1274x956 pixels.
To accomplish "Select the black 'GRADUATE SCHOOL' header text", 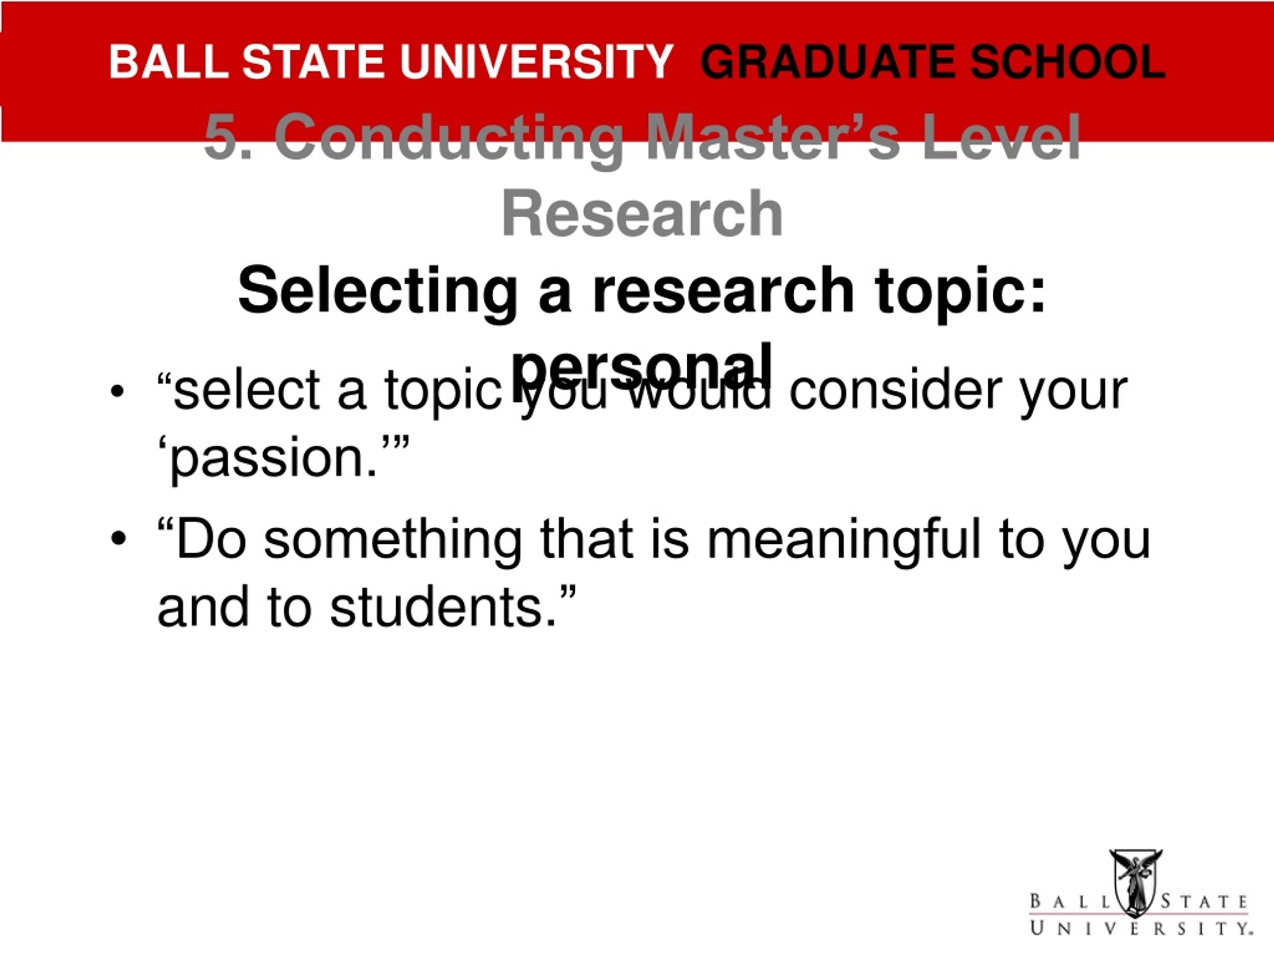I will click(933, 62).
